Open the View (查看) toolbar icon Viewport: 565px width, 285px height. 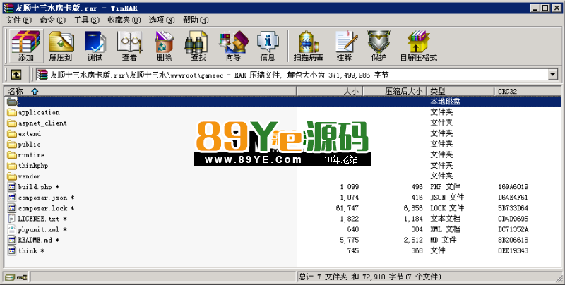(x=129, y=46)
